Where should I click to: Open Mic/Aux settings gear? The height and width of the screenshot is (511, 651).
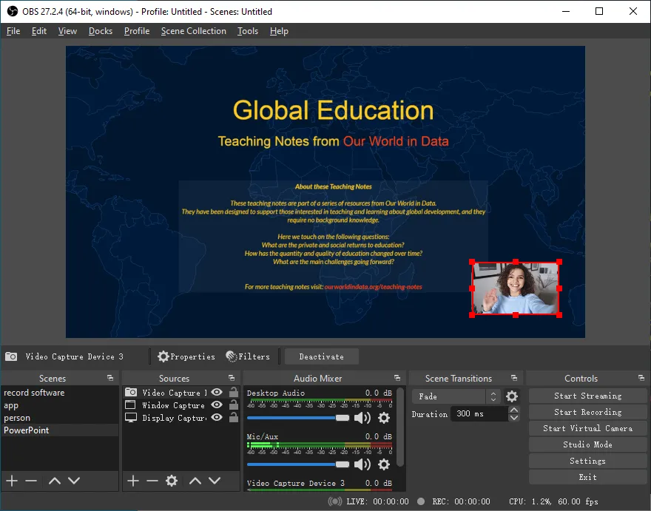coord(384,464)
